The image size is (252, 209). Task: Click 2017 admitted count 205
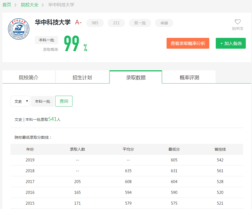pyautogui.click(x=77, y=181)
